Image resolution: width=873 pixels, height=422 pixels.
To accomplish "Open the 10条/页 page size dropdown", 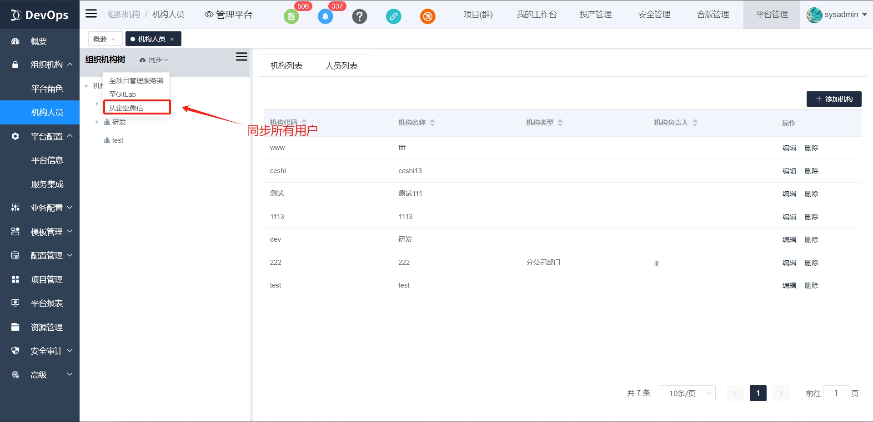I will [687, 393].
